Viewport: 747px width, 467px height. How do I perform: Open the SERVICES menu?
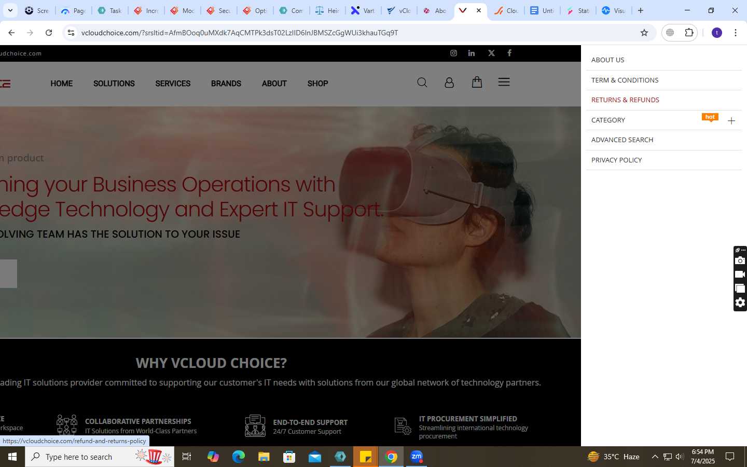click(x=173, y=84)
